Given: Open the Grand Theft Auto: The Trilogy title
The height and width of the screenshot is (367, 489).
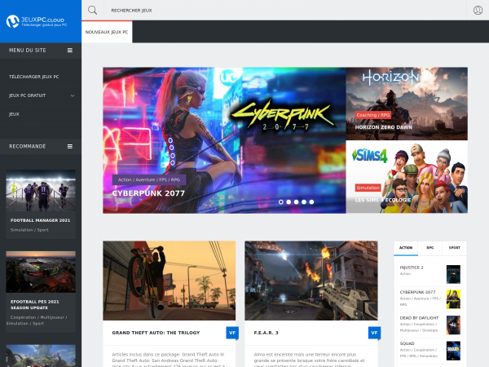Looking at the screenshot, I should coord(155,333).
